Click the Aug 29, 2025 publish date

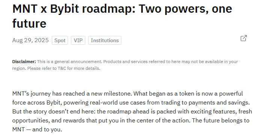[x=30, y=40]
